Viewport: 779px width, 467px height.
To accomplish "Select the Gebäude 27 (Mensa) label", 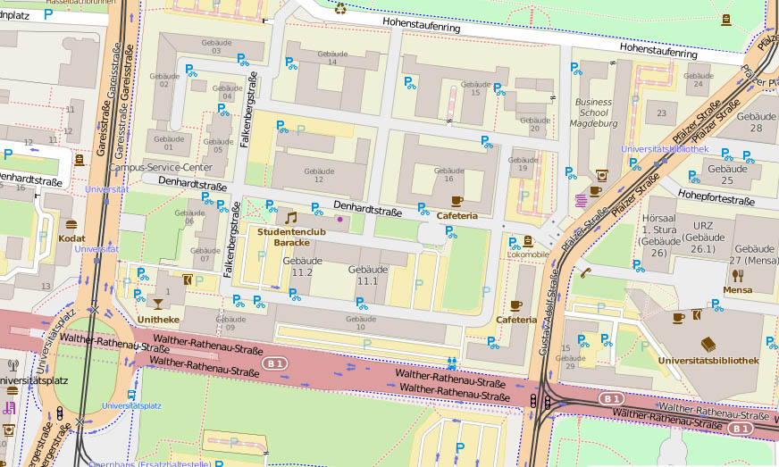I will click(x=753, y=254).
